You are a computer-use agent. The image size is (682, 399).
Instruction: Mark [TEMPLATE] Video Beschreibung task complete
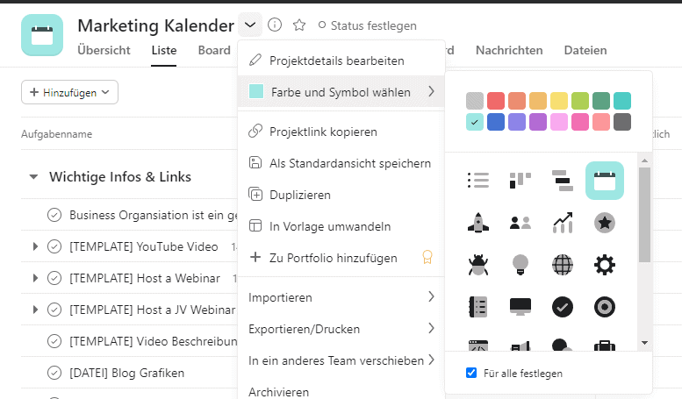point(54,341)
